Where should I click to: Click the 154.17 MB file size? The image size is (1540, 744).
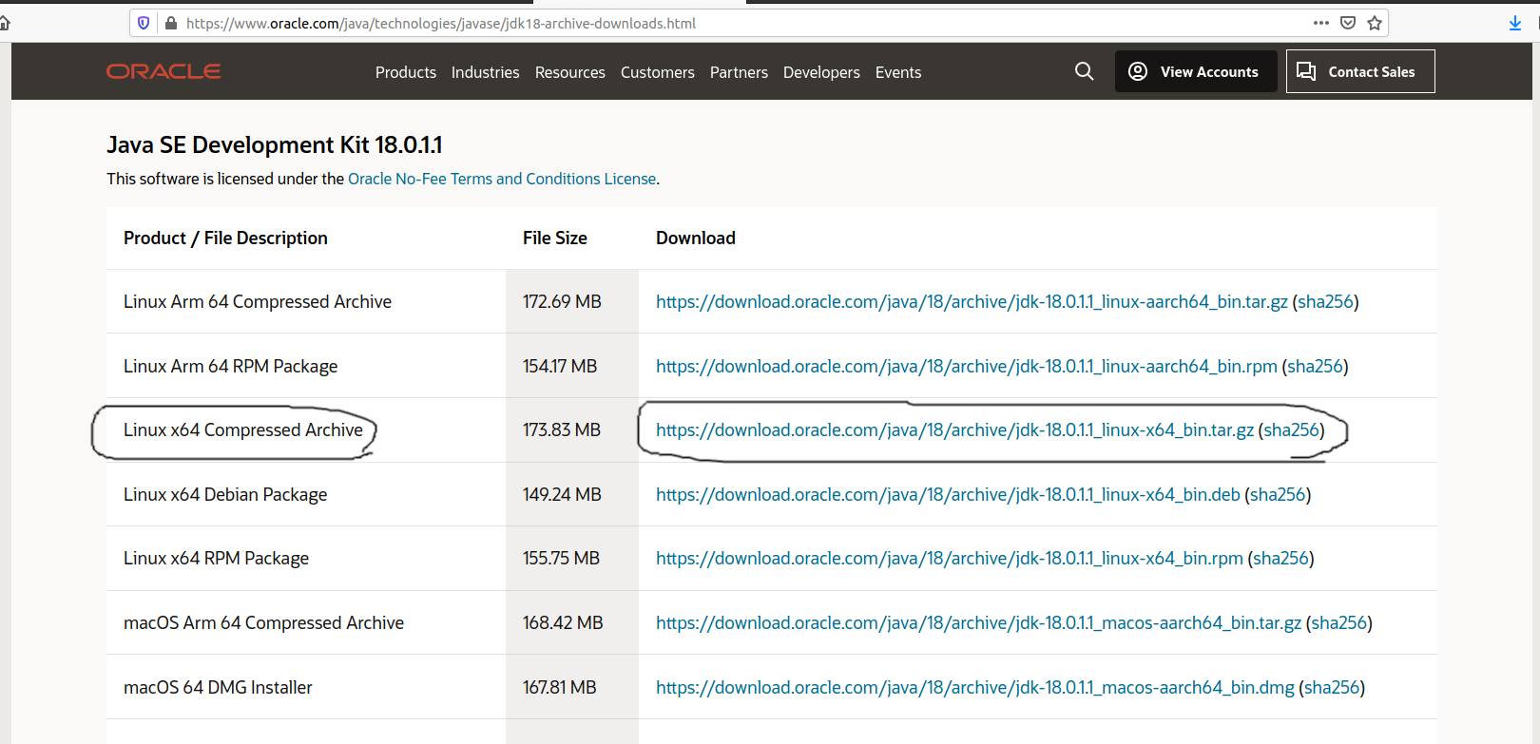pyautogui.click(x=560, y=366)
